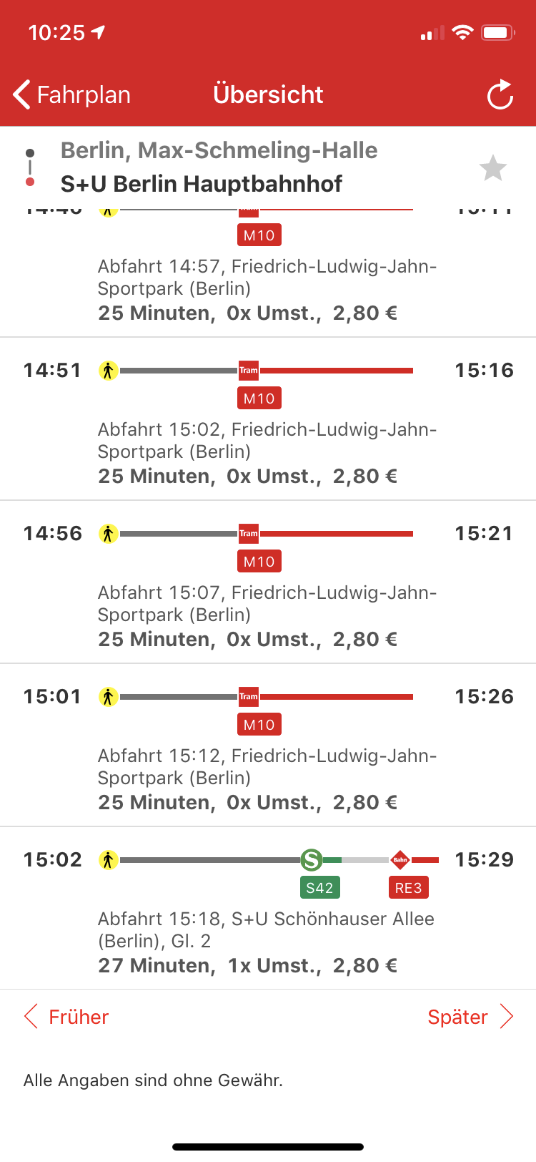Screen dimensions: 536x1162
Task: Tap the RE3 regional train badge
Action: [x=408, y=888]
